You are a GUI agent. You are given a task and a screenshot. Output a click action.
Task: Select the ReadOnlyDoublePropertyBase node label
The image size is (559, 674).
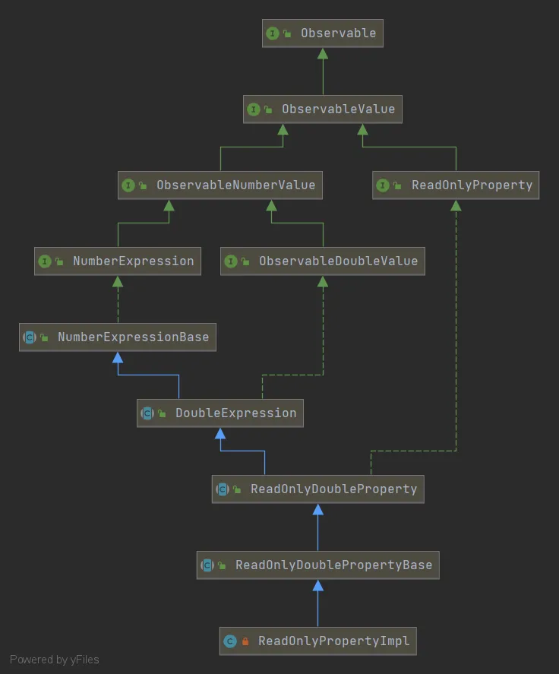[333, 565]
